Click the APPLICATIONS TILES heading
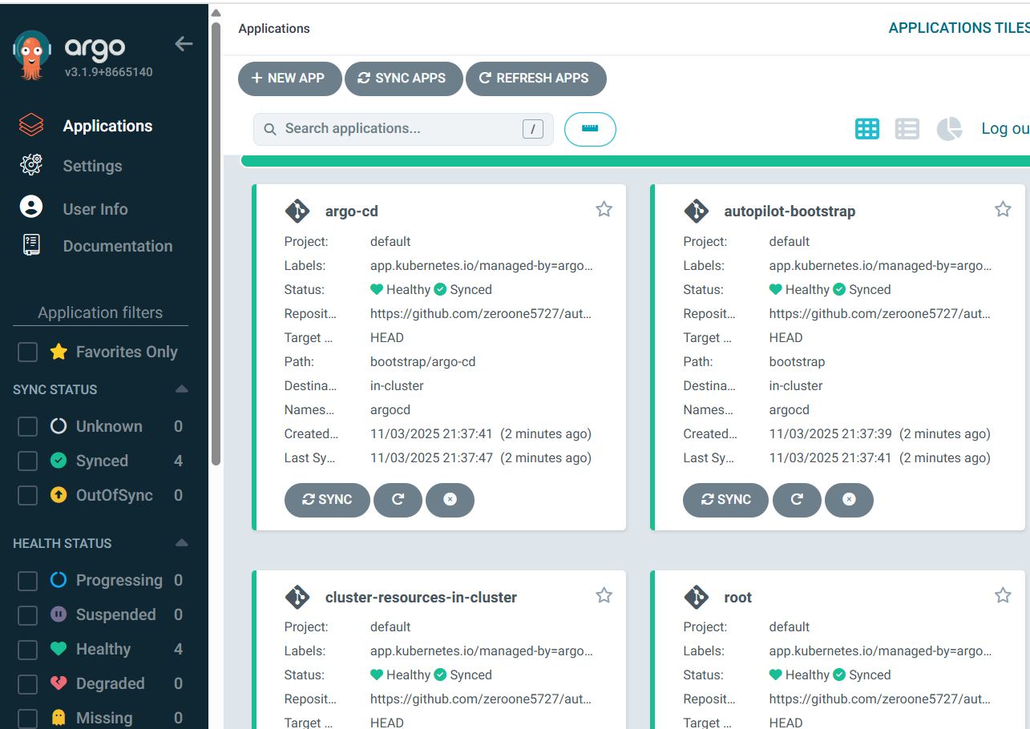 (x=959, y=28)
